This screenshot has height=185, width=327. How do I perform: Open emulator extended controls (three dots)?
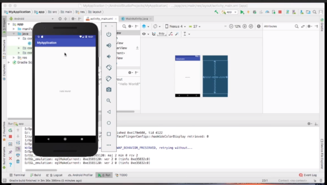coord(109,145)
